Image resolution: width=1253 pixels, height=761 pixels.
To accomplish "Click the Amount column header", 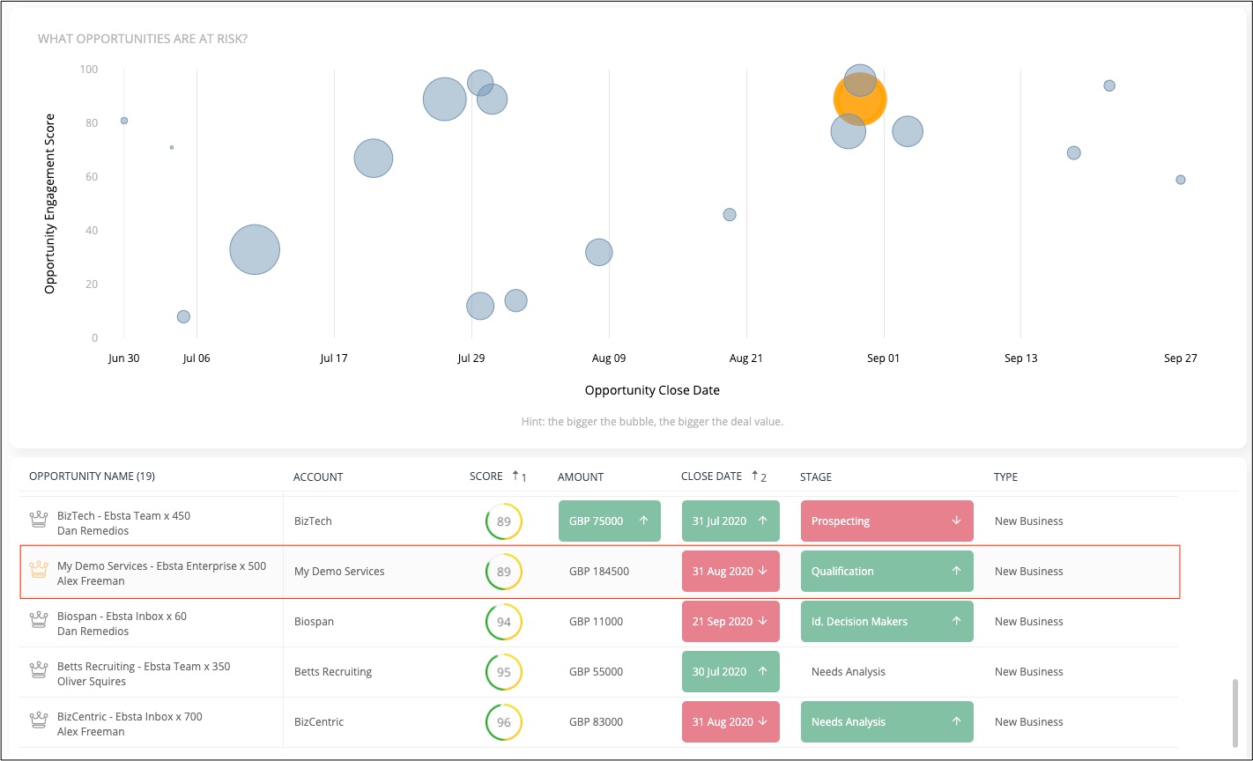I will coord(581,477).
